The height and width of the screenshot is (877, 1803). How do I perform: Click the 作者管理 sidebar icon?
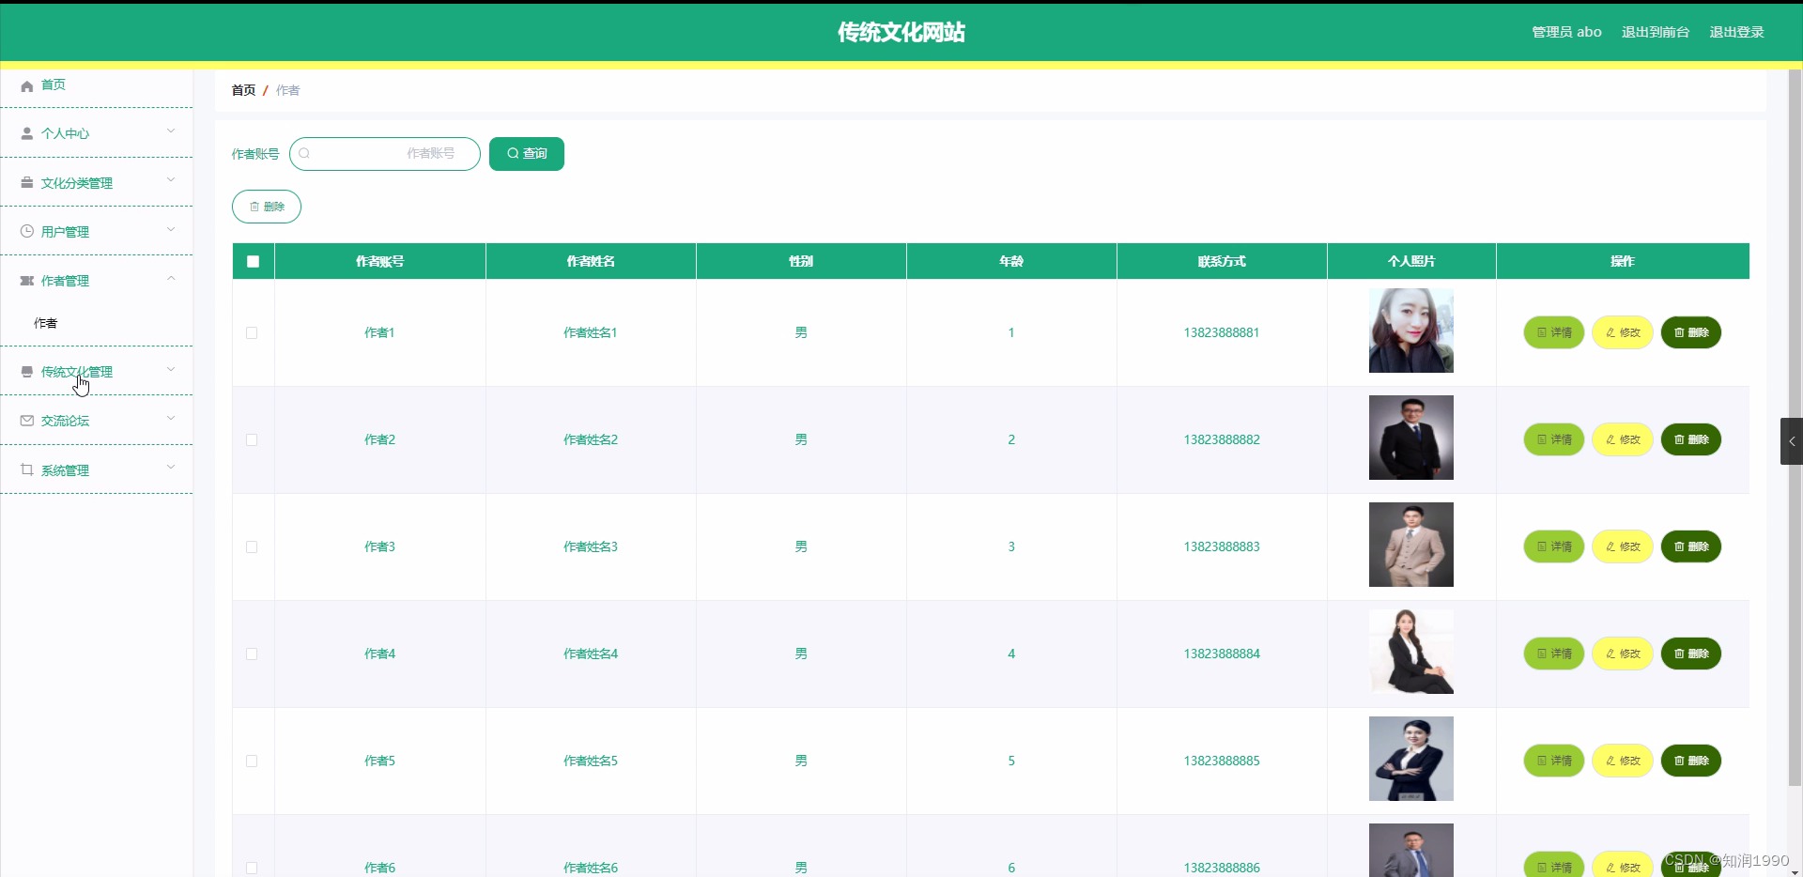[x=26, y=279]
